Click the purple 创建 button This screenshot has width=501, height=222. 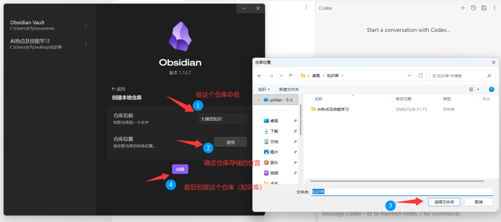180,169
